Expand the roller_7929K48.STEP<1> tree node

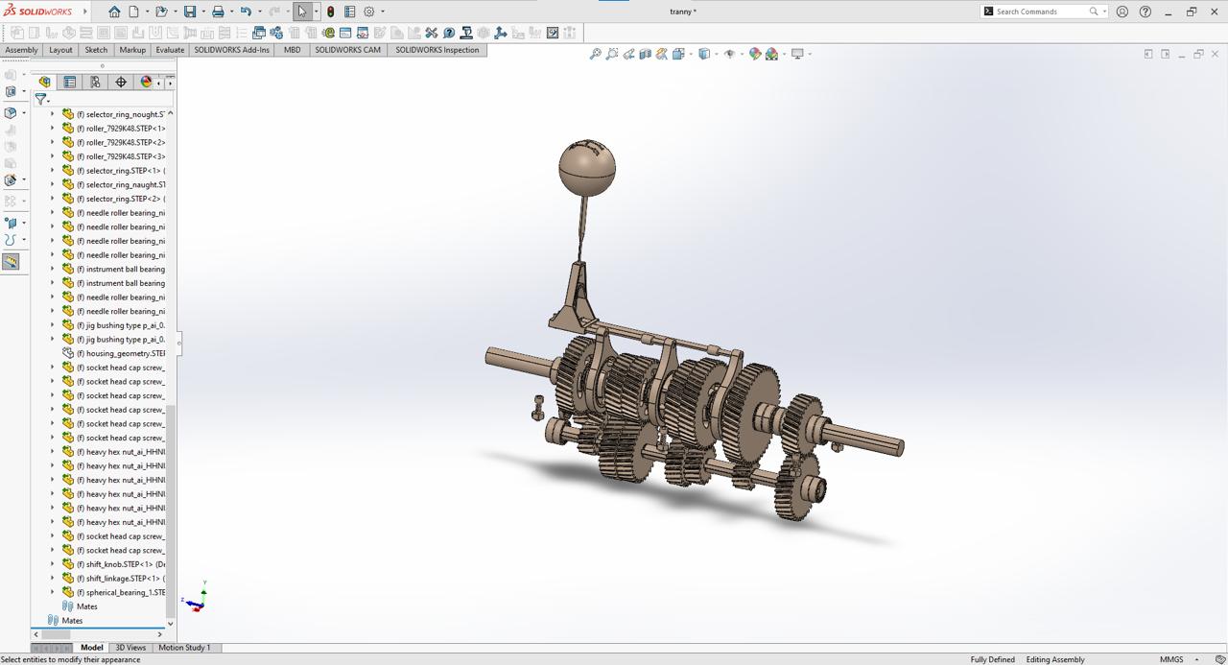(x=53, y=128)
